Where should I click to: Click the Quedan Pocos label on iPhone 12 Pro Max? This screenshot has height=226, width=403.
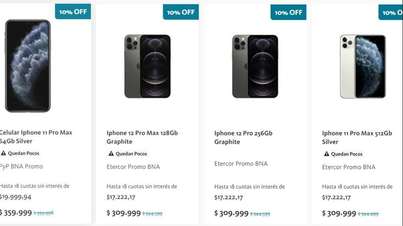pyautogui.click(x=131, y=154)
